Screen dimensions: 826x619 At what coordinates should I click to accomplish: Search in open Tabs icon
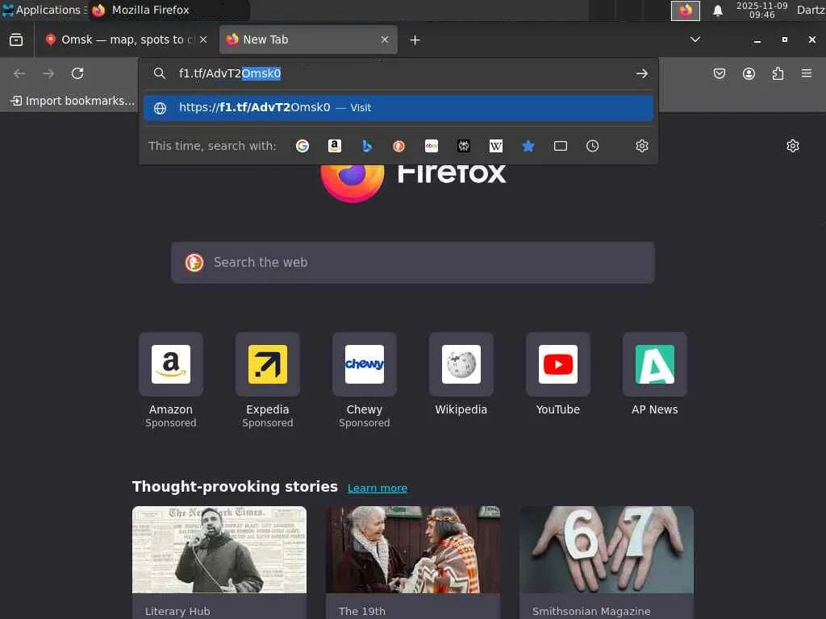point(561,146)
